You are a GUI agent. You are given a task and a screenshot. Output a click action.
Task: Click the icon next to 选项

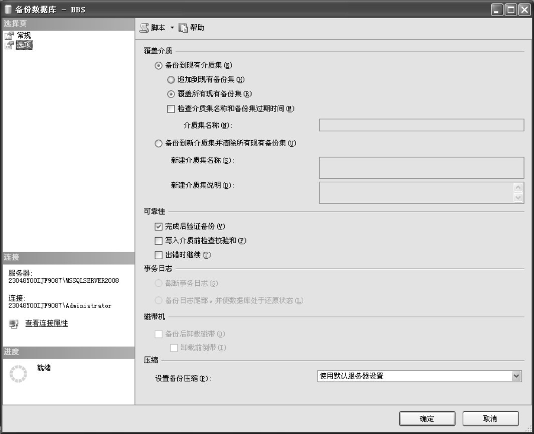coord(9,45)
